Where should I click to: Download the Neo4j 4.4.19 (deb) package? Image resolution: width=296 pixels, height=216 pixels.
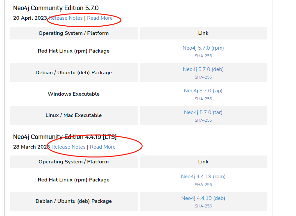(203, 198)
